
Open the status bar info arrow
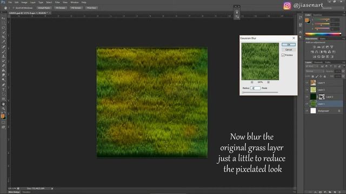52,189
